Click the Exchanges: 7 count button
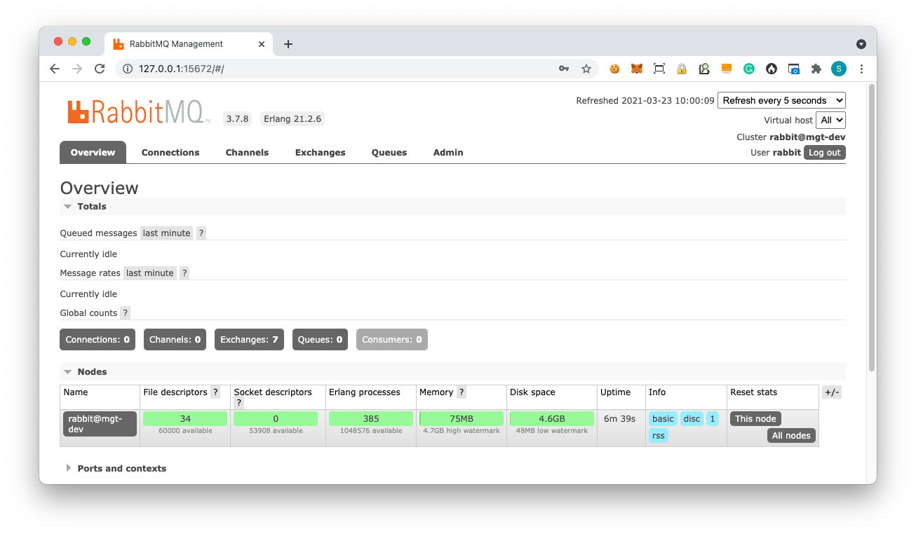Image resolution: width=916 pixels, height=536 pixels. (x=249, y=339)
